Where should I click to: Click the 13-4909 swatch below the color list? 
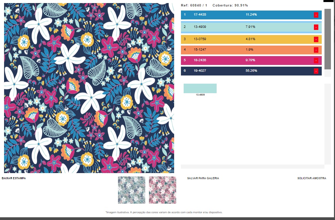click(200, 88)
